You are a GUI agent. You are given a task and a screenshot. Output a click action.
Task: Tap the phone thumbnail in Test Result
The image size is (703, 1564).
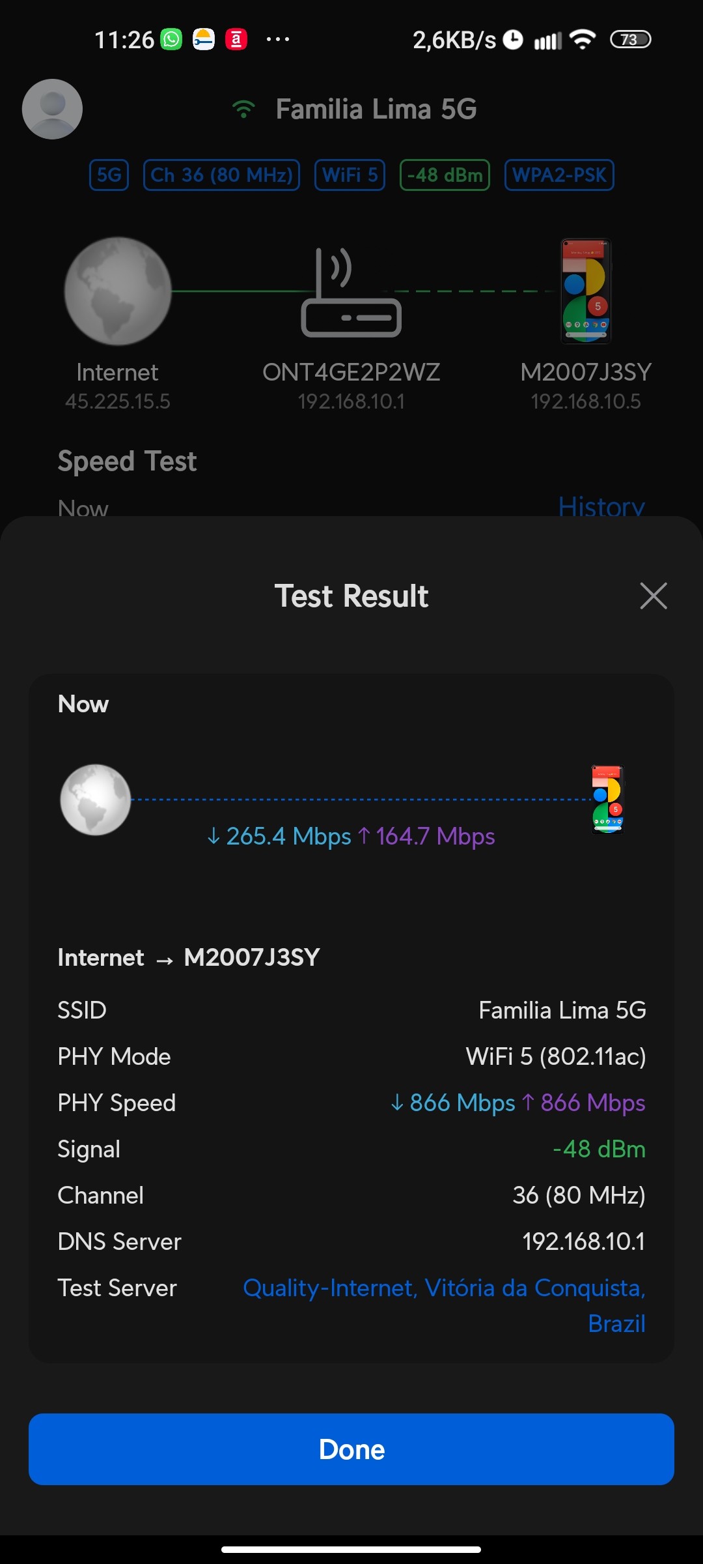click(607, 800)
